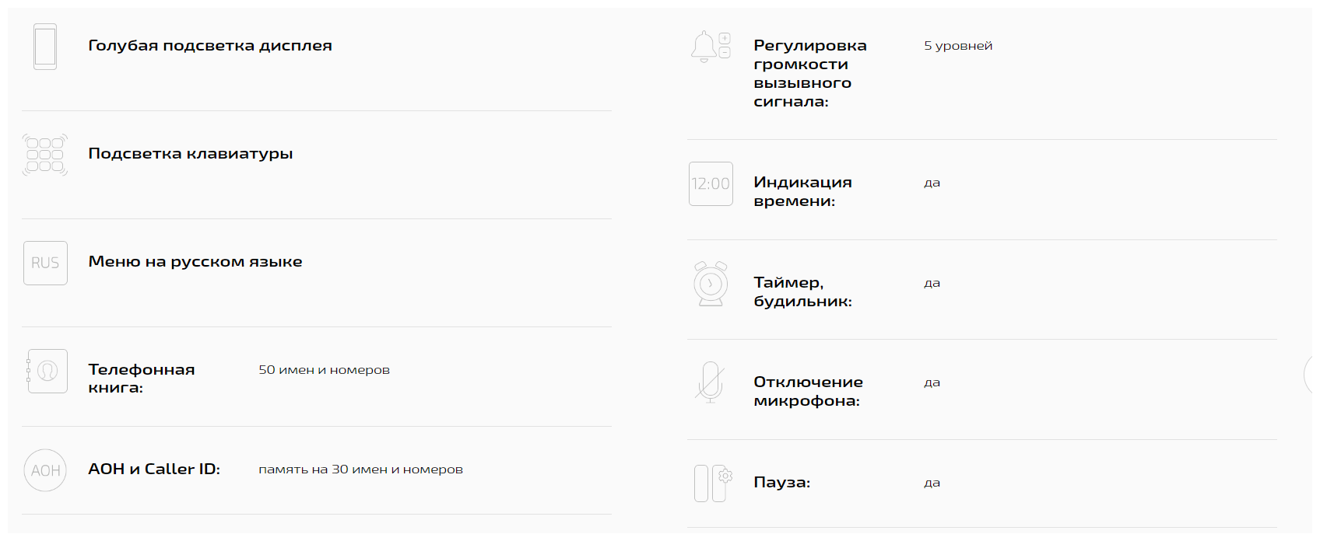Select the 'Меню на русском языке' heading
Screen dimensions: 1320x541
coord(195,262)
